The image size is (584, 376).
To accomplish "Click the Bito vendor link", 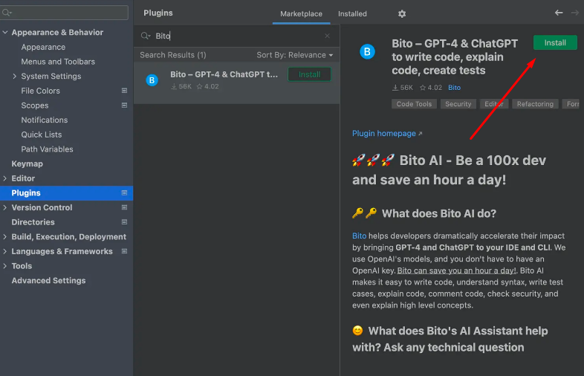I will [x=454, y=88].
